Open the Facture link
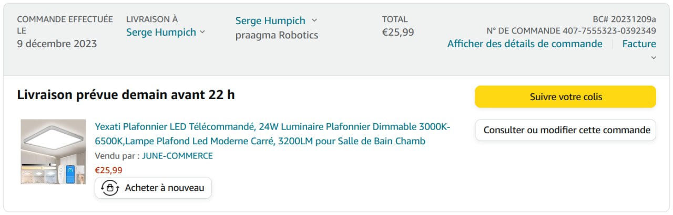673x215 pixels. point(639,44)
